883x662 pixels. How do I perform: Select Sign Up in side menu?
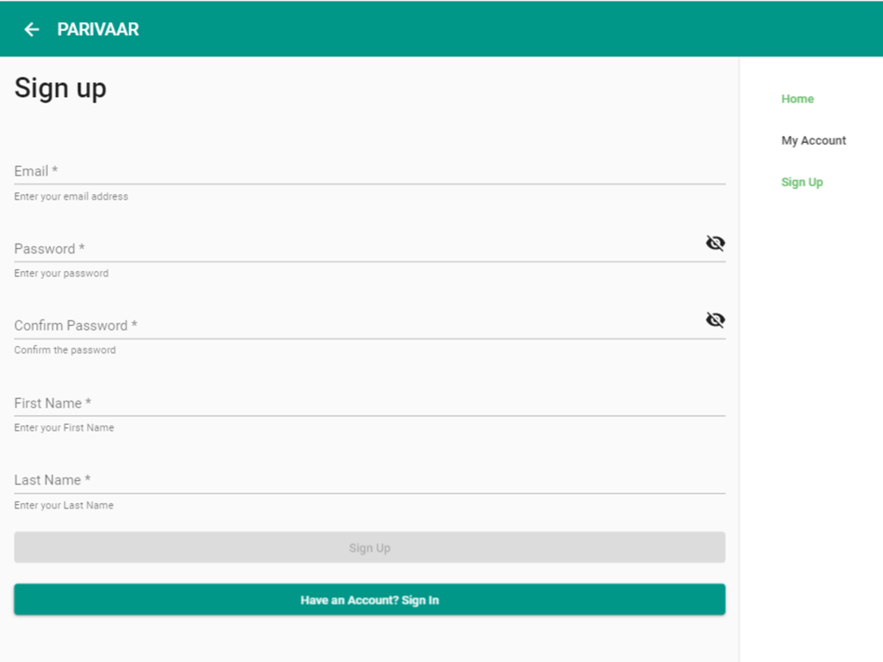point(802,183)
